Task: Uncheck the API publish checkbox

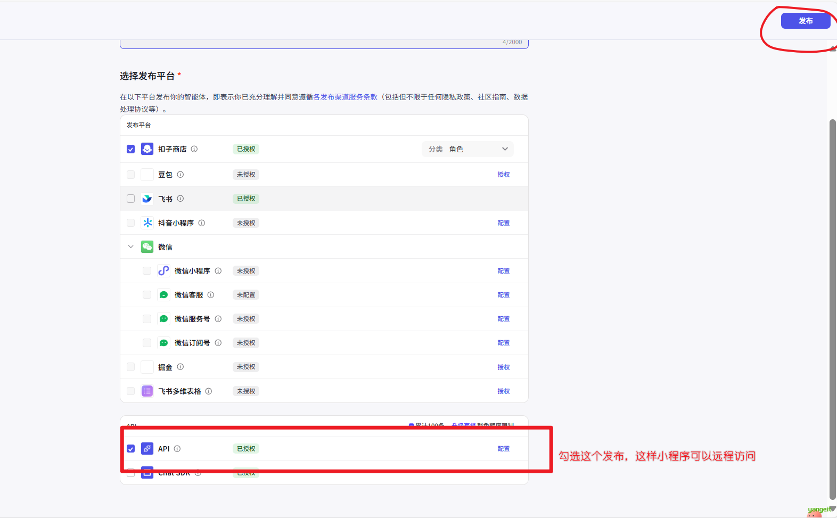Action: point(130,449)
